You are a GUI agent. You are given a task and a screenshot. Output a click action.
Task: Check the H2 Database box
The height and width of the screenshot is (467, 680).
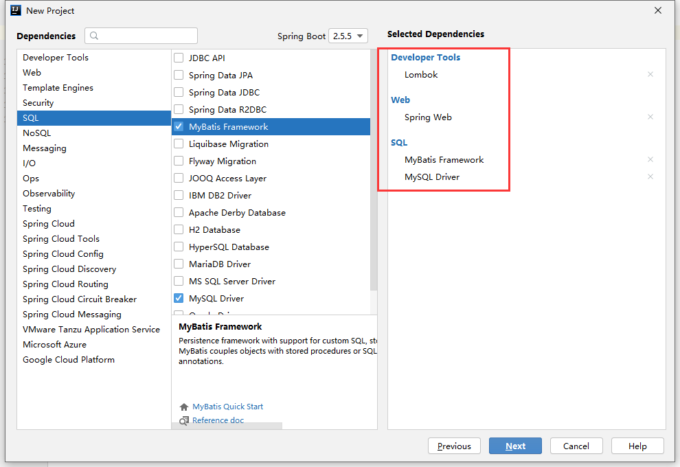[x=179, y=229]
